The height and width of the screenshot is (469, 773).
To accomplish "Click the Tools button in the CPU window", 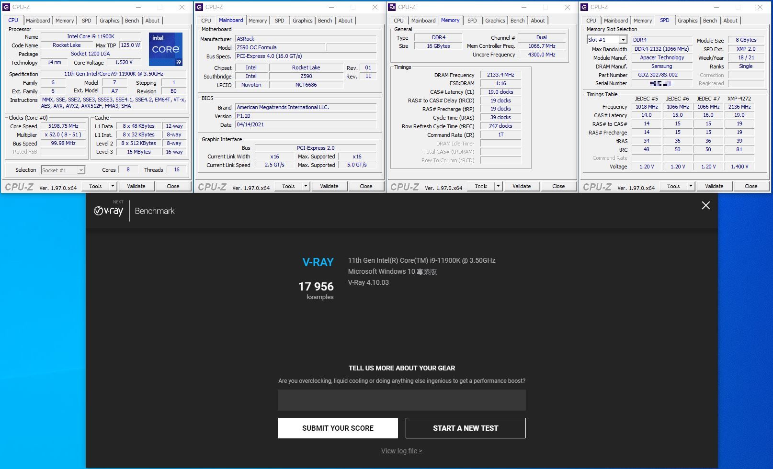I will point(95,186).
